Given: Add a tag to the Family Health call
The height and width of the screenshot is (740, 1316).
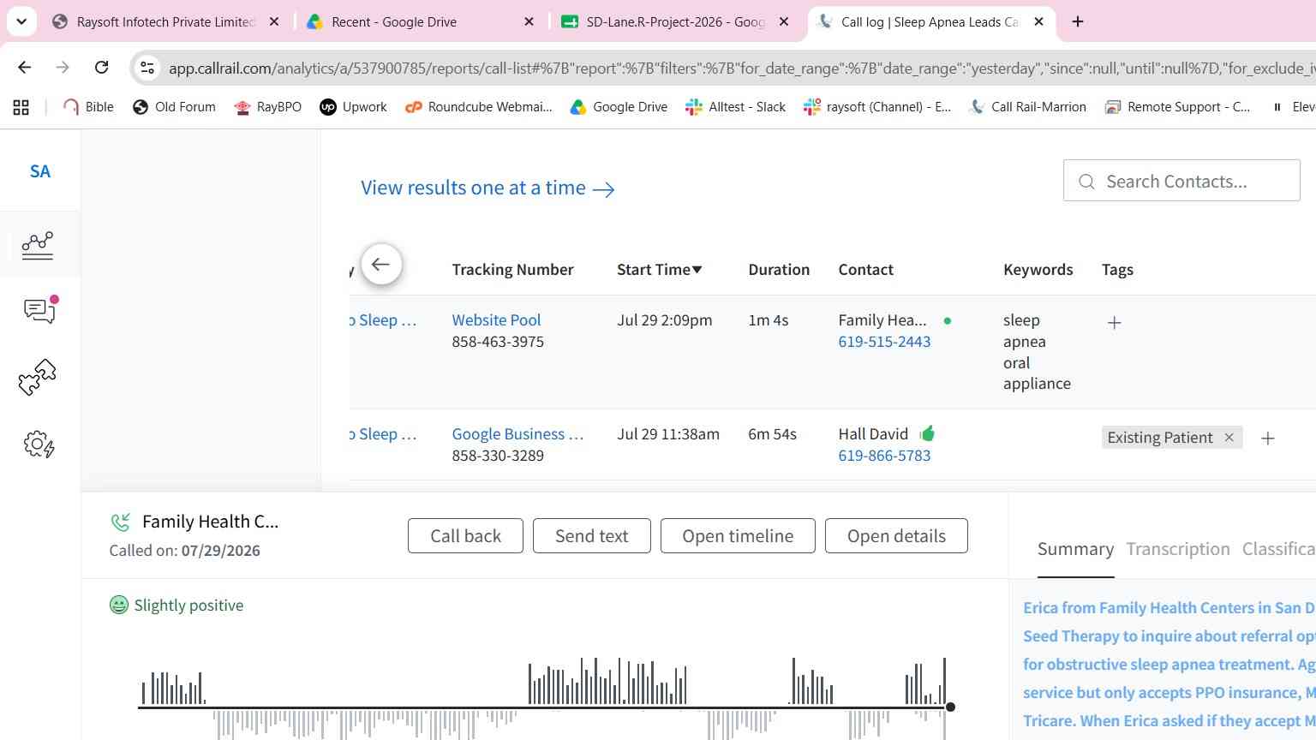Looking at the screenshot, I should tap(1114, 323).
